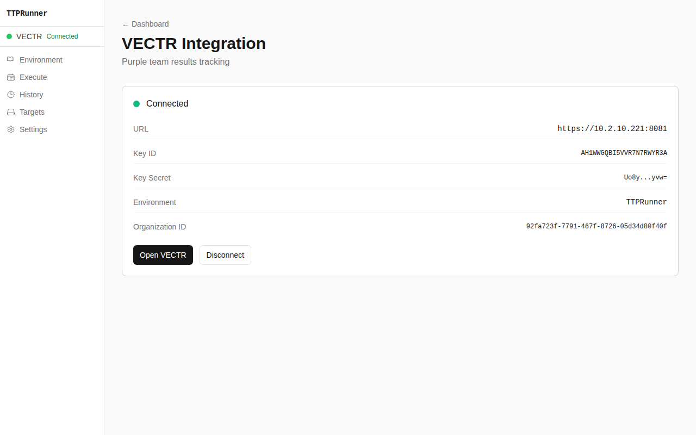Click the History clock icon
This screenshot has height=435, width=696.
coord(10,95)
